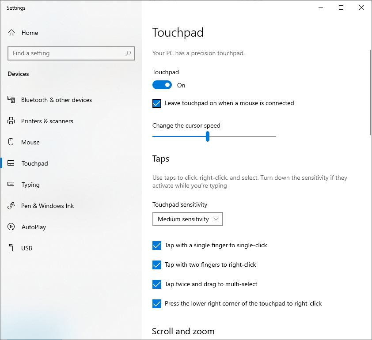Click the Typing keyboard icon
The image size is (372, 340).
point(11,185)
